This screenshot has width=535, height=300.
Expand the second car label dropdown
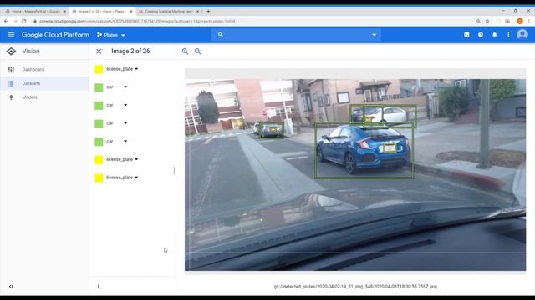[125, 105]
